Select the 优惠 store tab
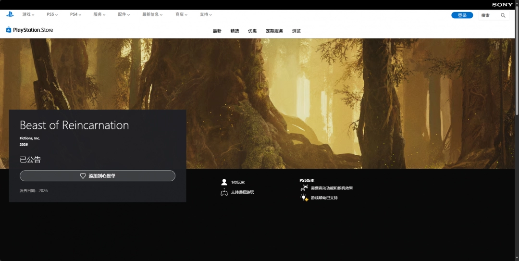Screen dimensions: 519x261 coord(252,31)
